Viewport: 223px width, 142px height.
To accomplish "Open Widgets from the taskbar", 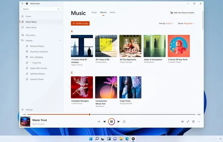I will point(109,139).
